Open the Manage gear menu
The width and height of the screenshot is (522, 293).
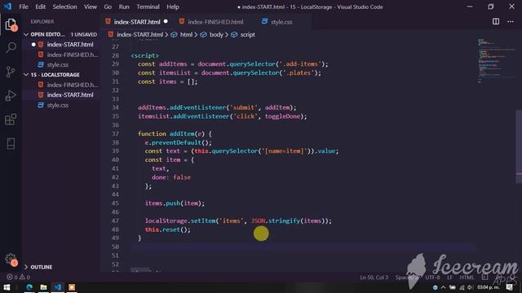point(11,259)
